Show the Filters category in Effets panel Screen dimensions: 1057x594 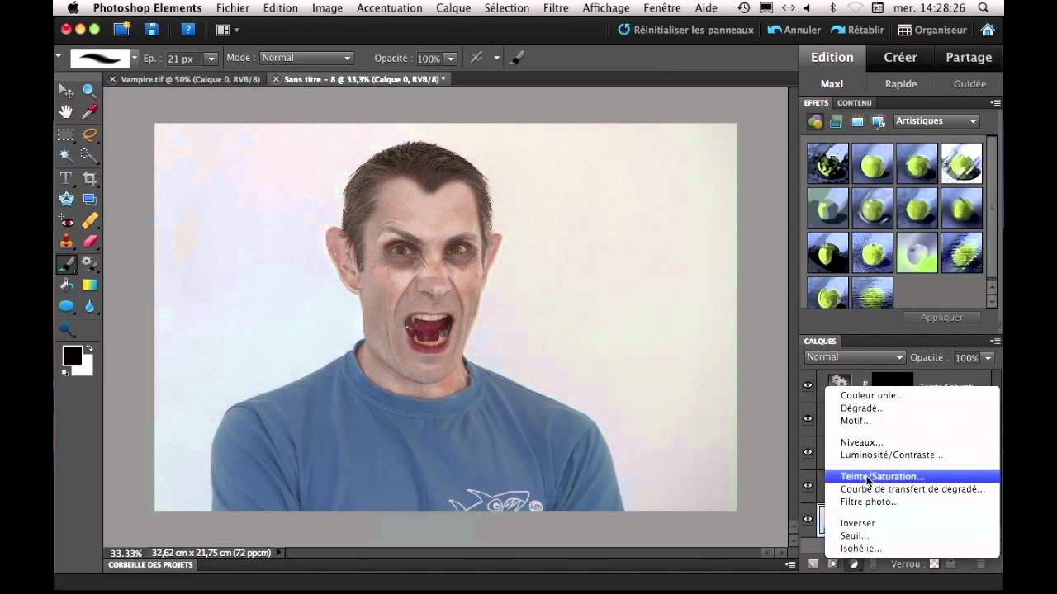point(816,122)
